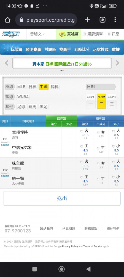Select the 賽馬 category tab
Viewport: 124px width, 277px height.
point(32,107)
